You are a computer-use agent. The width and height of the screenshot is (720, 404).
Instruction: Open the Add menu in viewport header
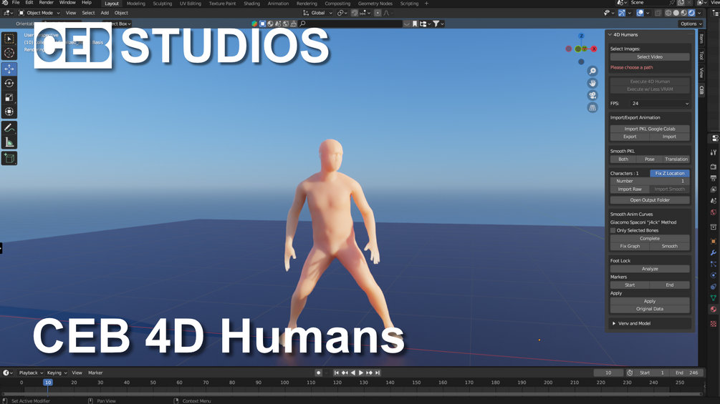click(105, 13)
